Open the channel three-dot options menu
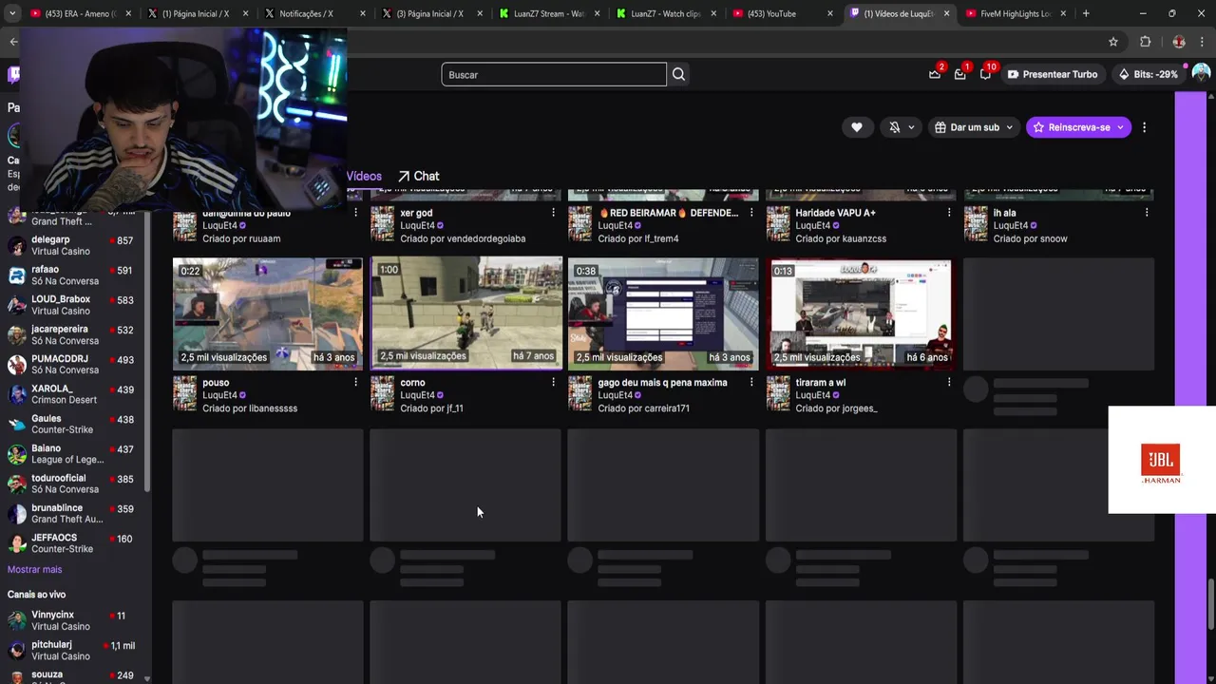 (x=1144, y=127)
